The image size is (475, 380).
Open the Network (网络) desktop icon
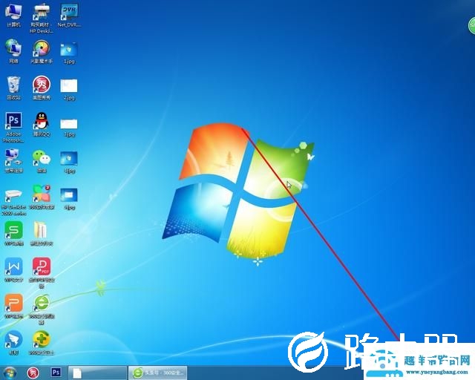[x=13, y=51]
